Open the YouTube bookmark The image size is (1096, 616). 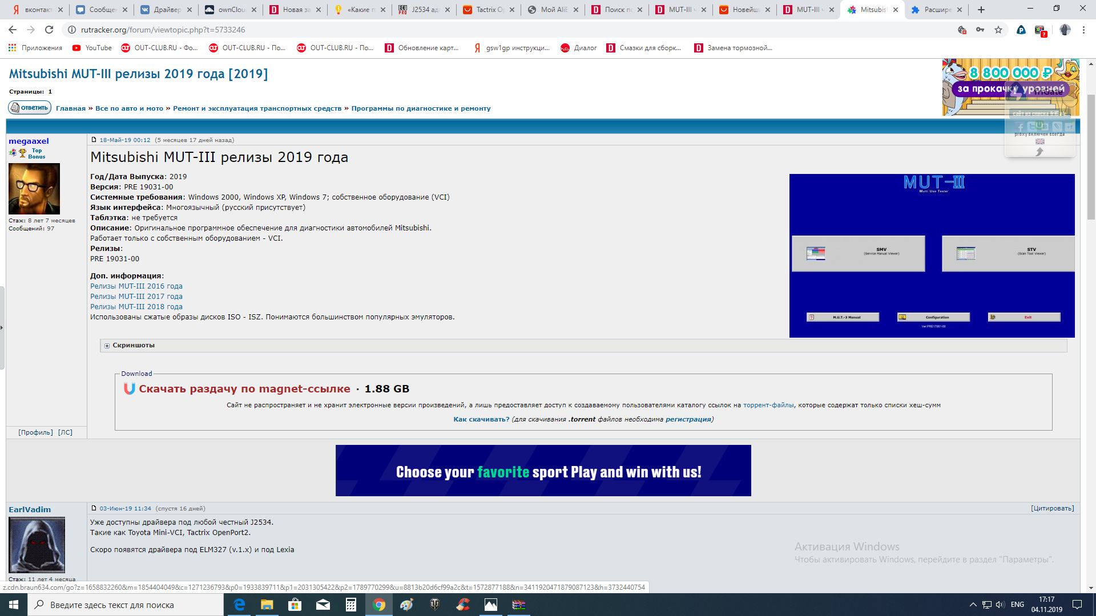[x=92, y=48]
